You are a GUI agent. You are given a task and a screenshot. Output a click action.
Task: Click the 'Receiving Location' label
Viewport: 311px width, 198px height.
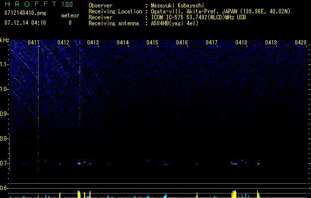coord(115,11)
